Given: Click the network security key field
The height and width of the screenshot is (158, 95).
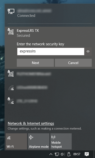Looking at the screenshot, I should pos(51,52).
